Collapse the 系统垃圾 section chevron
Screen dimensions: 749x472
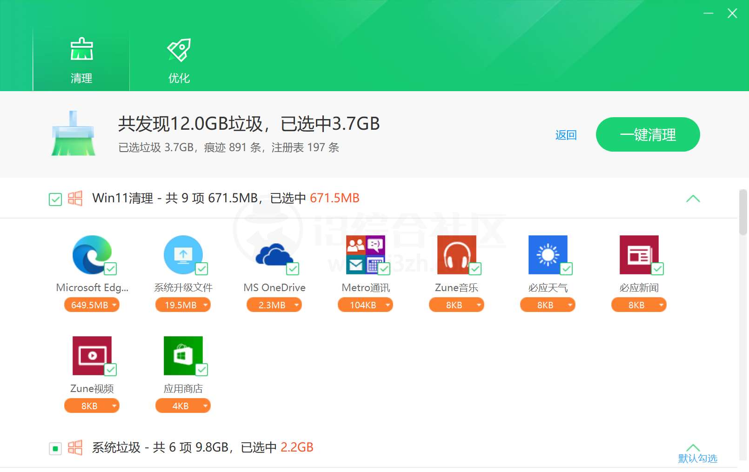tap(693, 447)
